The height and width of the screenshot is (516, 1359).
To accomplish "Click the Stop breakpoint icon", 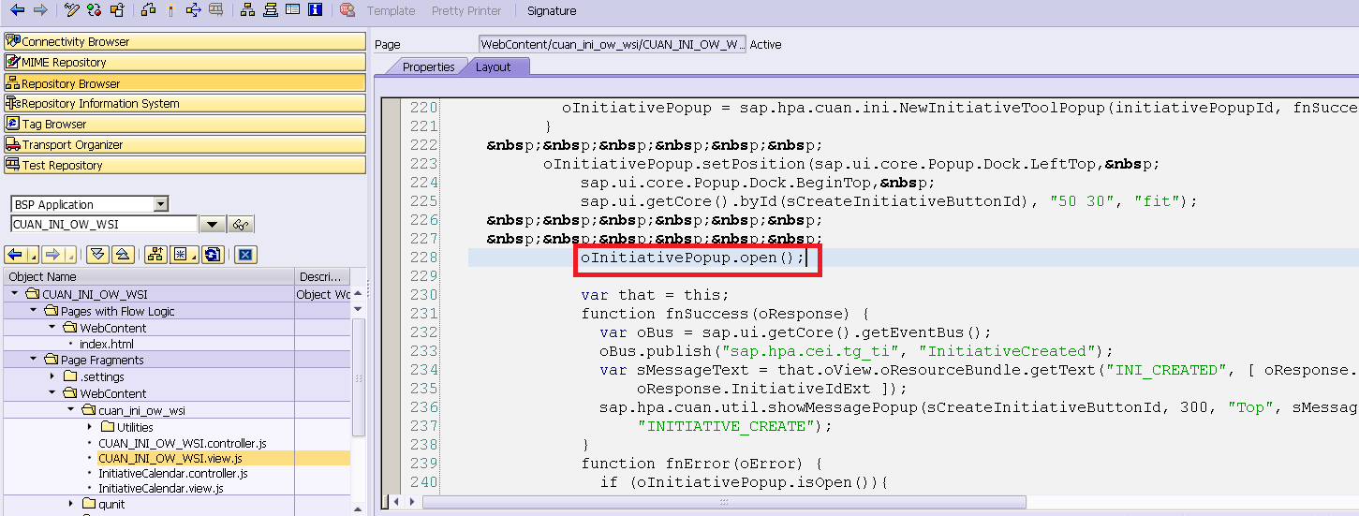I will (347, 10).
